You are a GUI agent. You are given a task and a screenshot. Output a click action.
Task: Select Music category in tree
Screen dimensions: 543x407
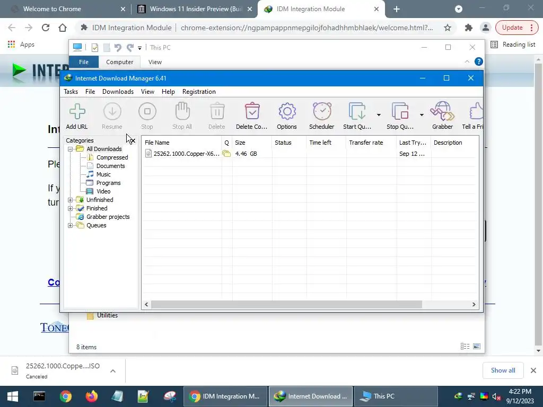[x=103, y=174]
